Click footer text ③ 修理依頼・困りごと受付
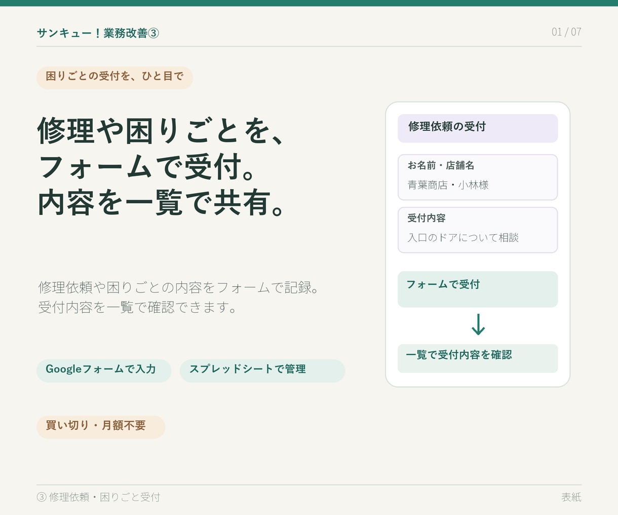 point(99,497)
